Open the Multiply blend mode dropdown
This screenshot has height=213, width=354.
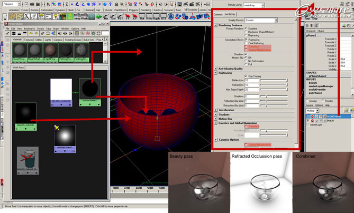pyautogui.click(x=312, y=110)
